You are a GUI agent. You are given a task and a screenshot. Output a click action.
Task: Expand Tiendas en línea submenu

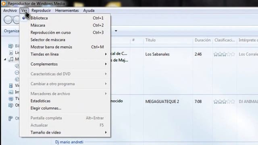65,54
